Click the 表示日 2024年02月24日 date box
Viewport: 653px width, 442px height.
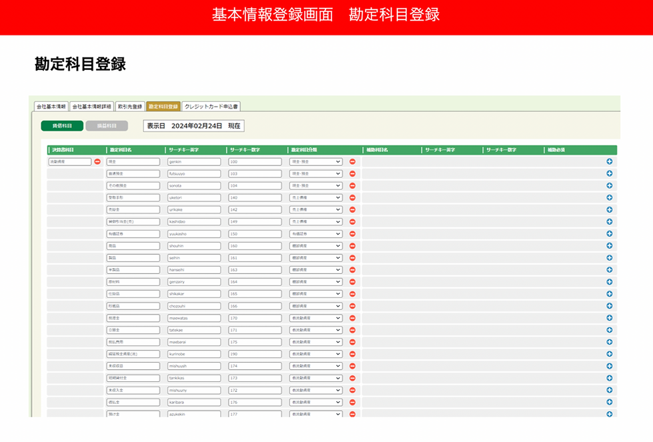[193, 126]
